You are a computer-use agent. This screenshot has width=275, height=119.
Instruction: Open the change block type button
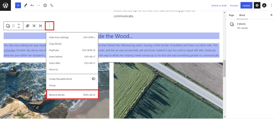[8, 26]
